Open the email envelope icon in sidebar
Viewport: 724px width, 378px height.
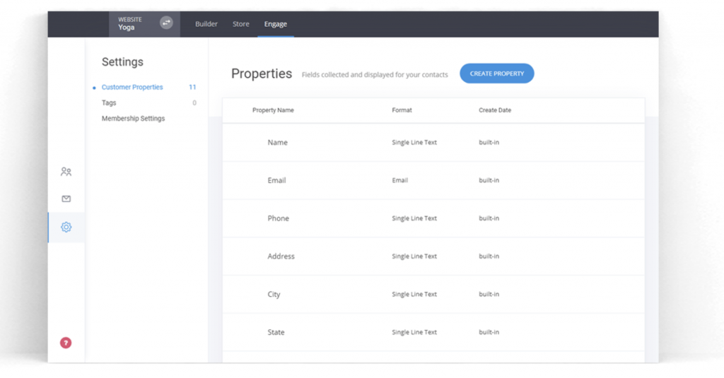pyautogui.click(x=66, y=199)
